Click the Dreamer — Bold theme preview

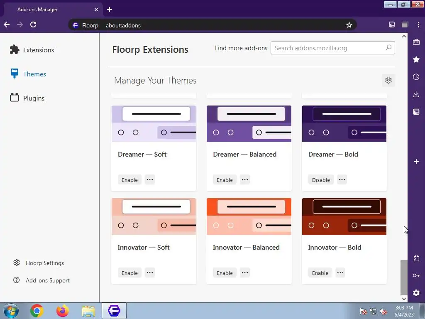(344, 124)
